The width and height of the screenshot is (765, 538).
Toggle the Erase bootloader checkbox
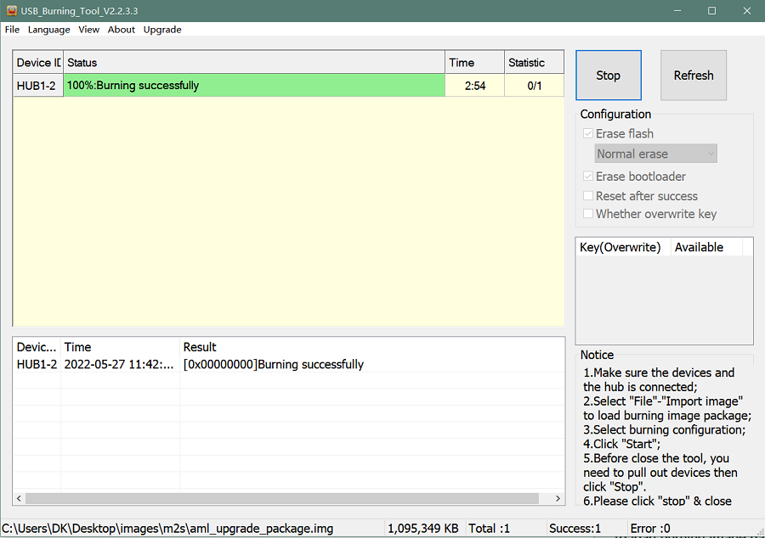tap(588, 176)
